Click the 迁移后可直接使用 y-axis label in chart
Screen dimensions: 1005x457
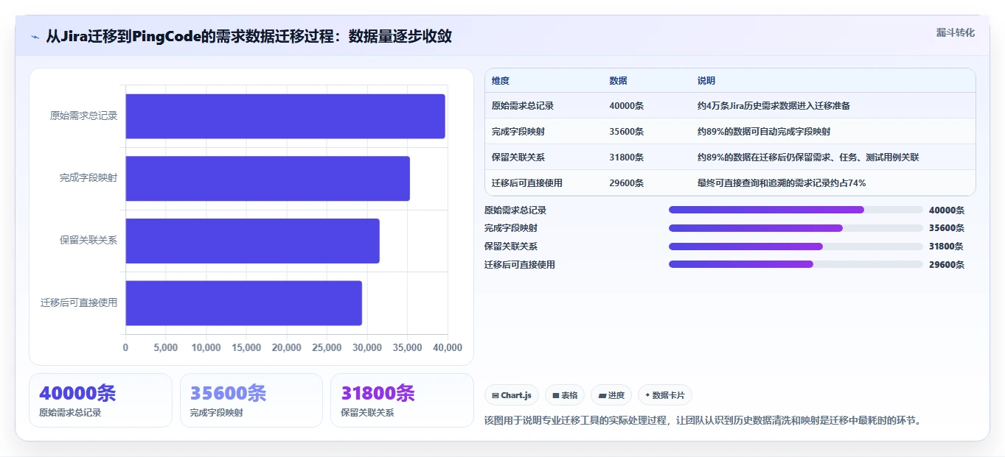coord(79,303)
